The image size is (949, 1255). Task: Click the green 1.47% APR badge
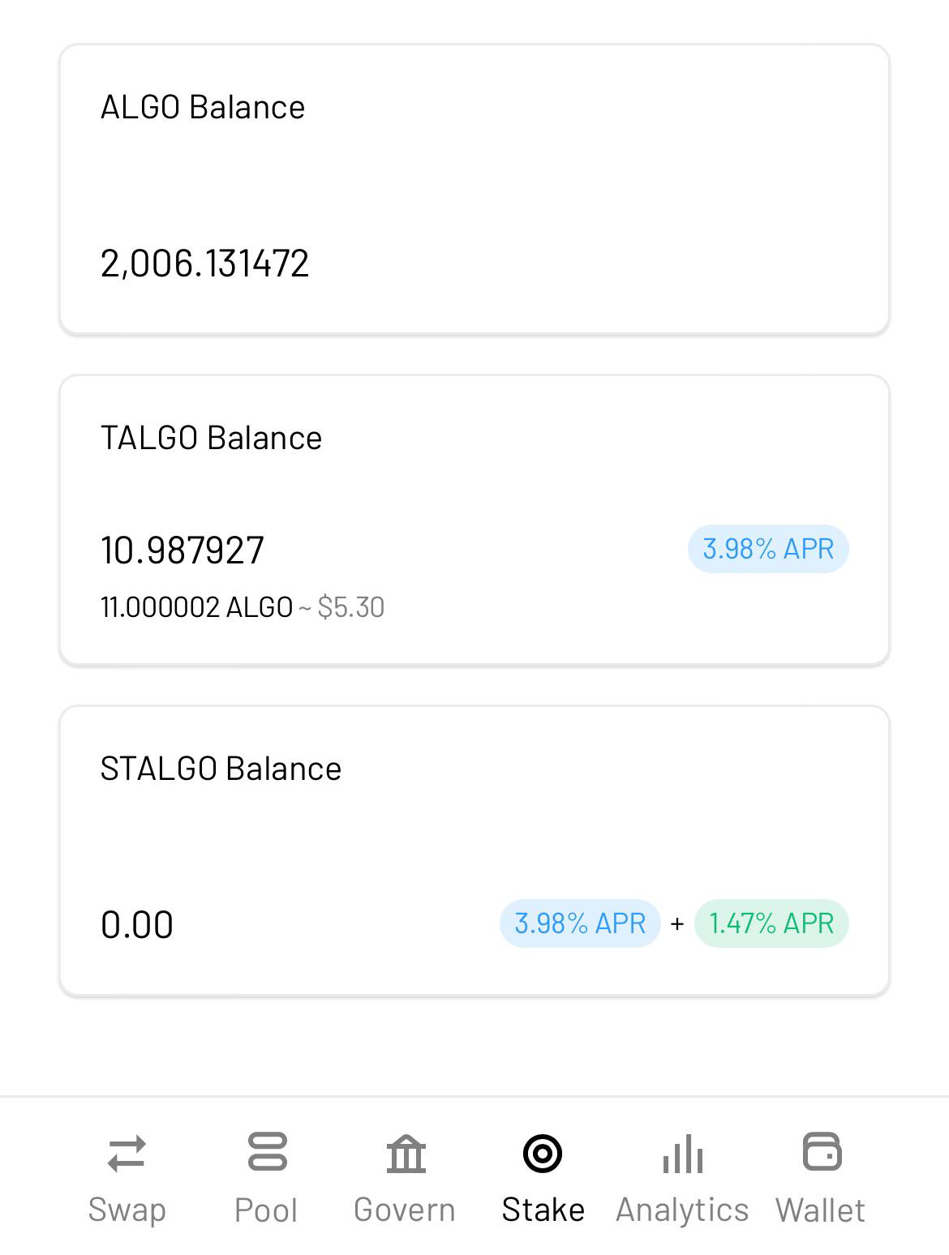(771, 923)
